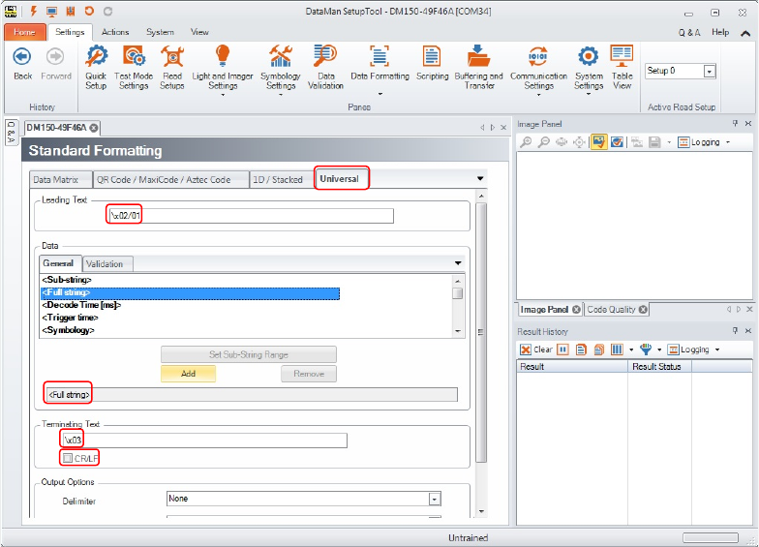
Task: Open the Actions ribbon tab
Action: point(115,32)
